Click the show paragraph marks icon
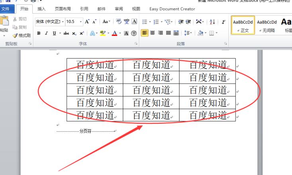 click(x=223, y=22)
